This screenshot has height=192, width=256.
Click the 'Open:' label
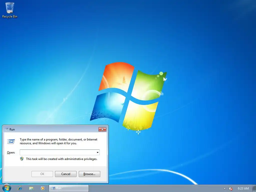point(11,152)
